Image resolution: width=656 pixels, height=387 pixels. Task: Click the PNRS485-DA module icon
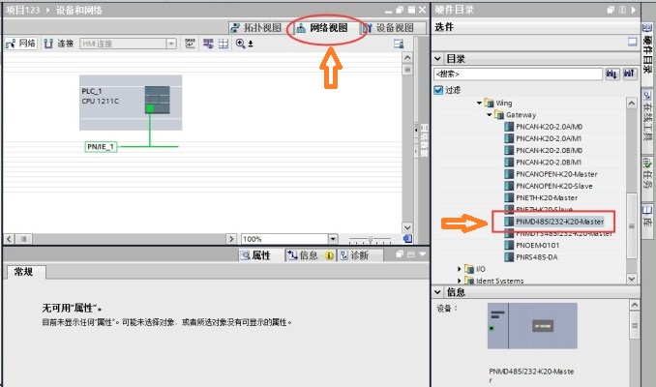click(x=509, y=257)
